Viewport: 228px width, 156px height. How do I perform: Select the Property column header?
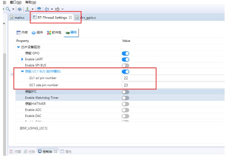(x=23, y=41)
